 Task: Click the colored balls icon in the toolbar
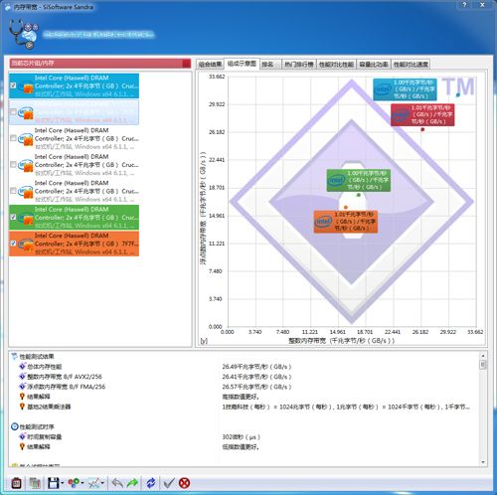74,483
